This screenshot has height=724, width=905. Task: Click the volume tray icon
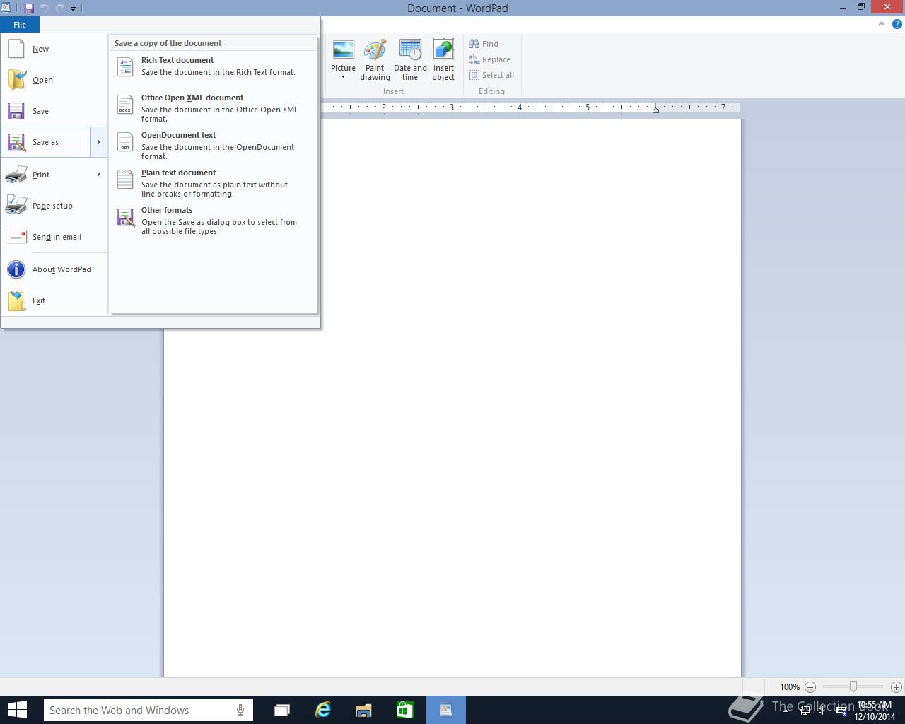[x=822, y=711]
